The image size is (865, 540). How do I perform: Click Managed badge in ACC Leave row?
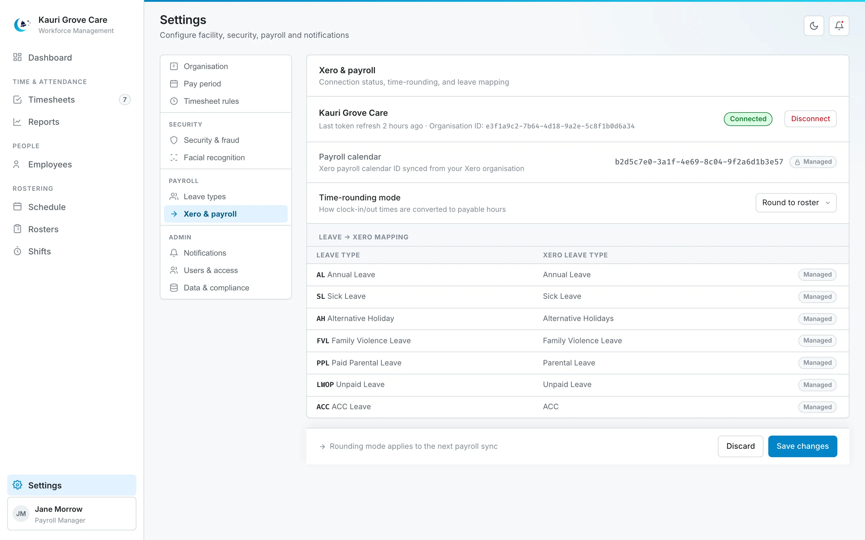tap(817, 407)
